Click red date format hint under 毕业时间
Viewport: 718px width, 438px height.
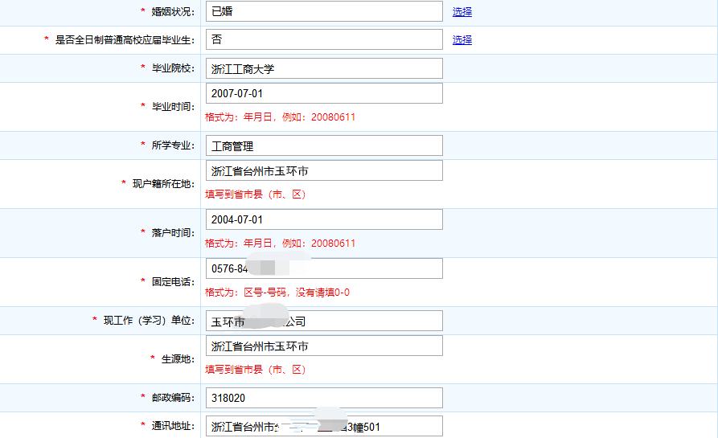280,117
